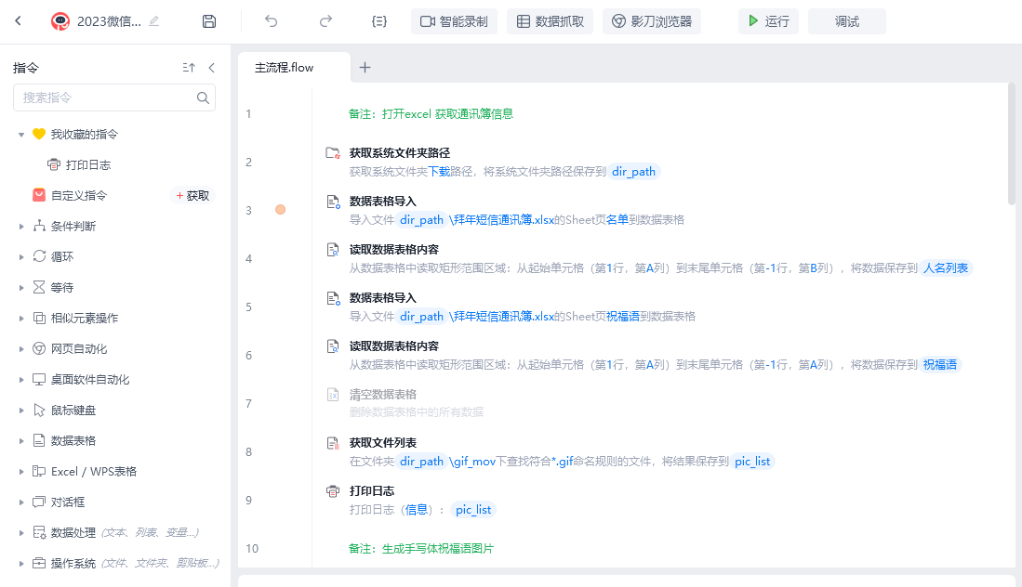Expand 数据表格 category
The width and height of the screenshot is (1022, 587).
(x=21, y=440)
